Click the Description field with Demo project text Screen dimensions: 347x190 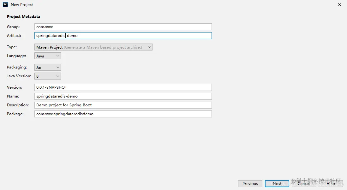[x=123, y=105]
